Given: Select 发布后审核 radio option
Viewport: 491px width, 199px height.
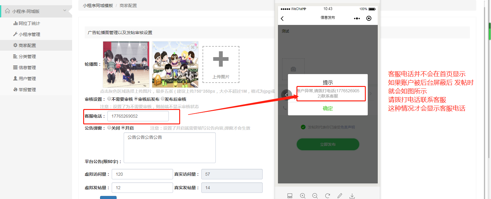Looking at the screenshot, I should coord(163,99).
